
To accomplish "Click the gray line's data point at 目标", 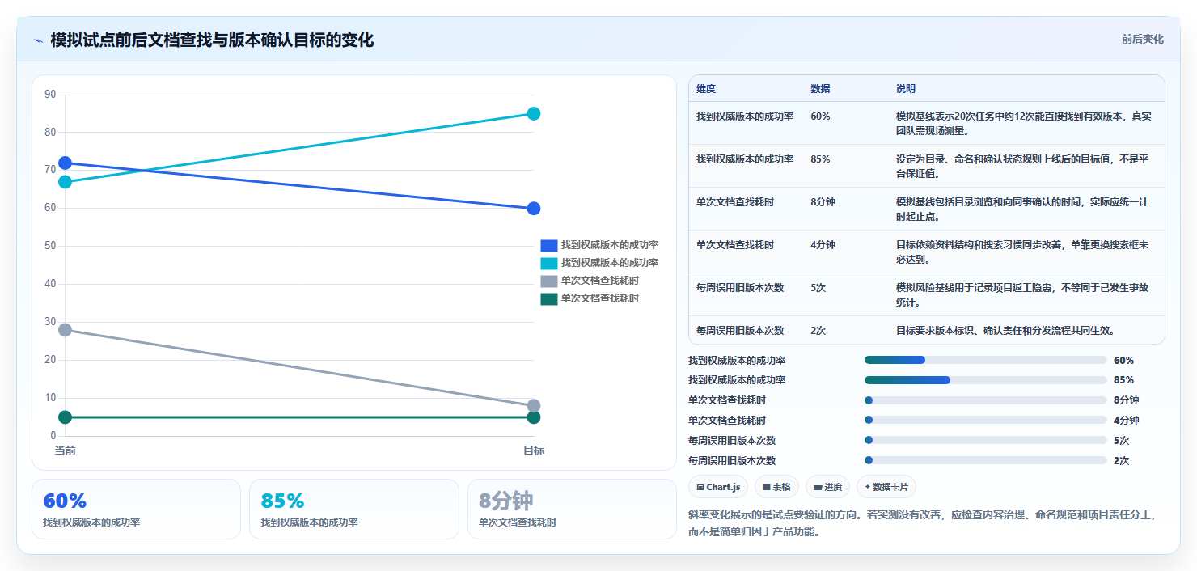I will (x=534, y=406).
